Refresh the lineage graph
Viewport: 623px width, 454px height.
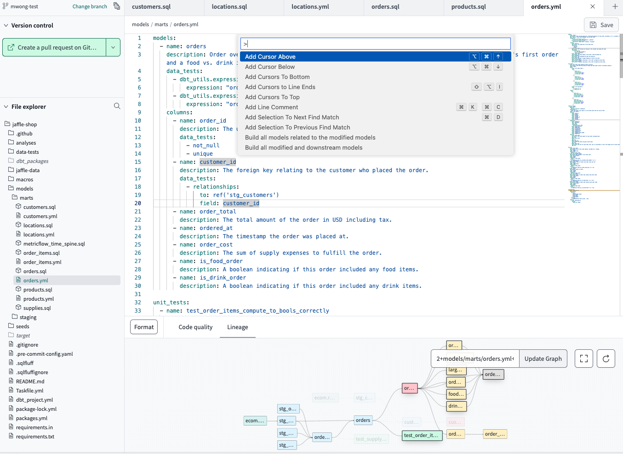click(606, 359)
